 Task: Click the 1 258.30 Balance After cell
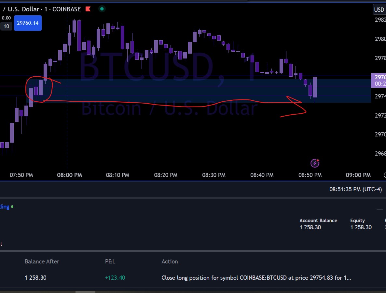tap(35, 278)
